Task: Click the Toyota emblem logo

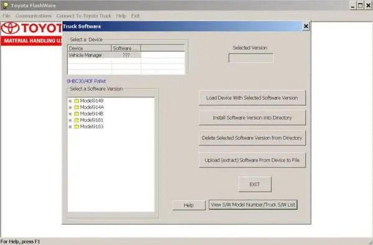Action: 10,28
